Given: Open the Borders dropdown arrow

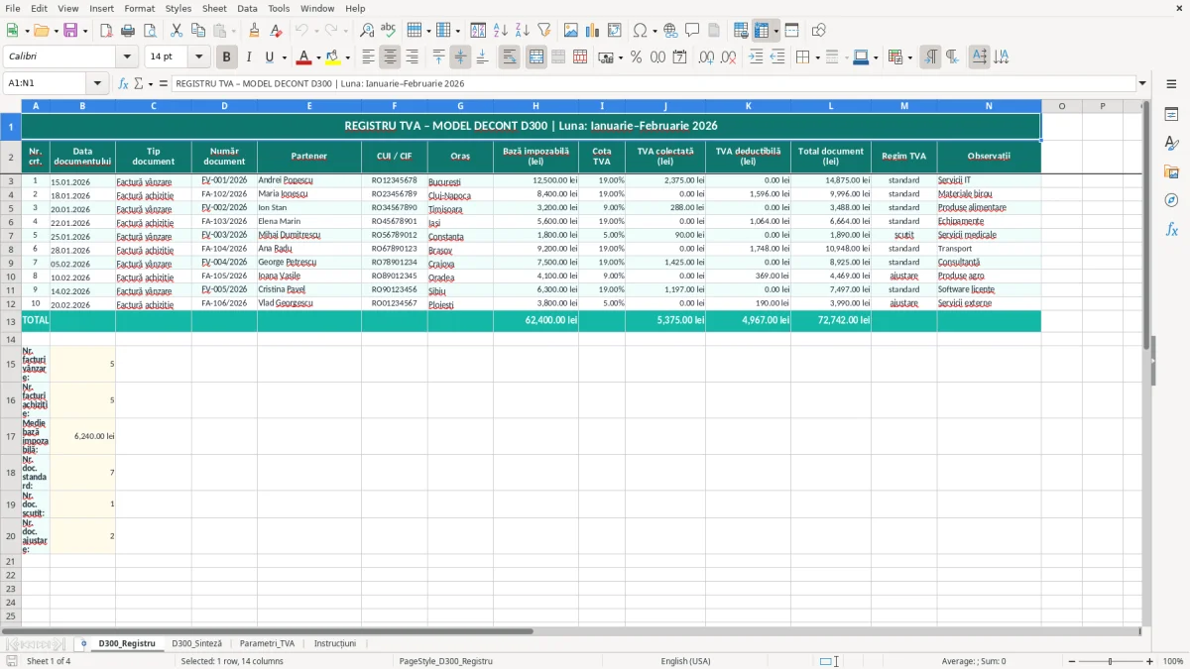Looking at the screenshot, I should 817,57.
